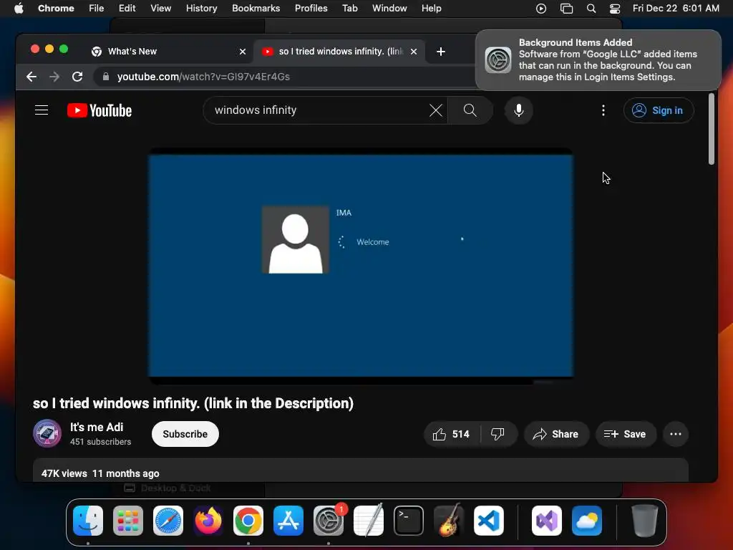This screenshot has width=733, height=550.
Task: Open the Tab menu
Action: [x=349, y=9]
